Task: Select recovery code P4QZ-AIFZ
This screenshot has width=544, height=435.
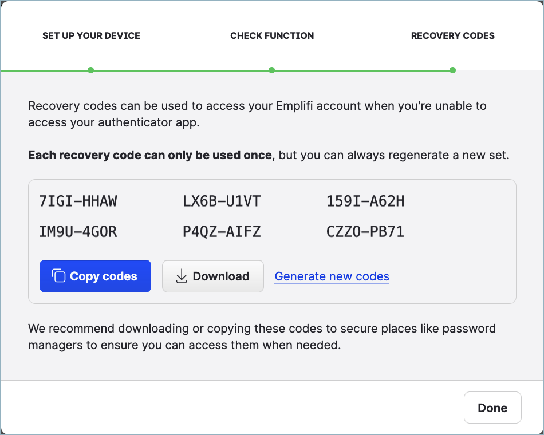Action: coord(222,231)
